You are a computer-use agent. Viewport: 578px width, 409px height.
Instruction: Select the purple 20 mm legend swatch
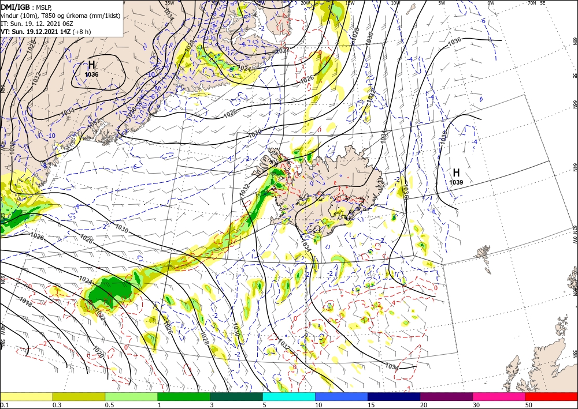coord(446,396)
